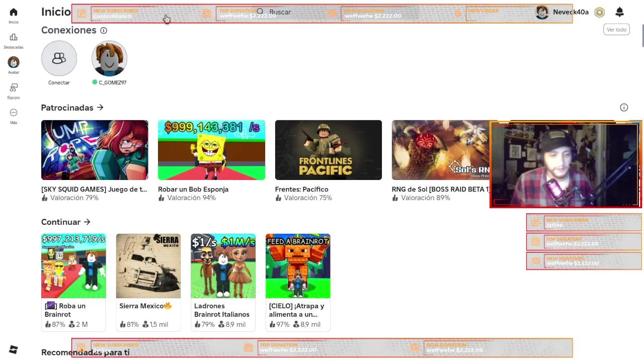Click the Roblox logo at sidebar bottom
644x362 pixels.
point(14,350)
